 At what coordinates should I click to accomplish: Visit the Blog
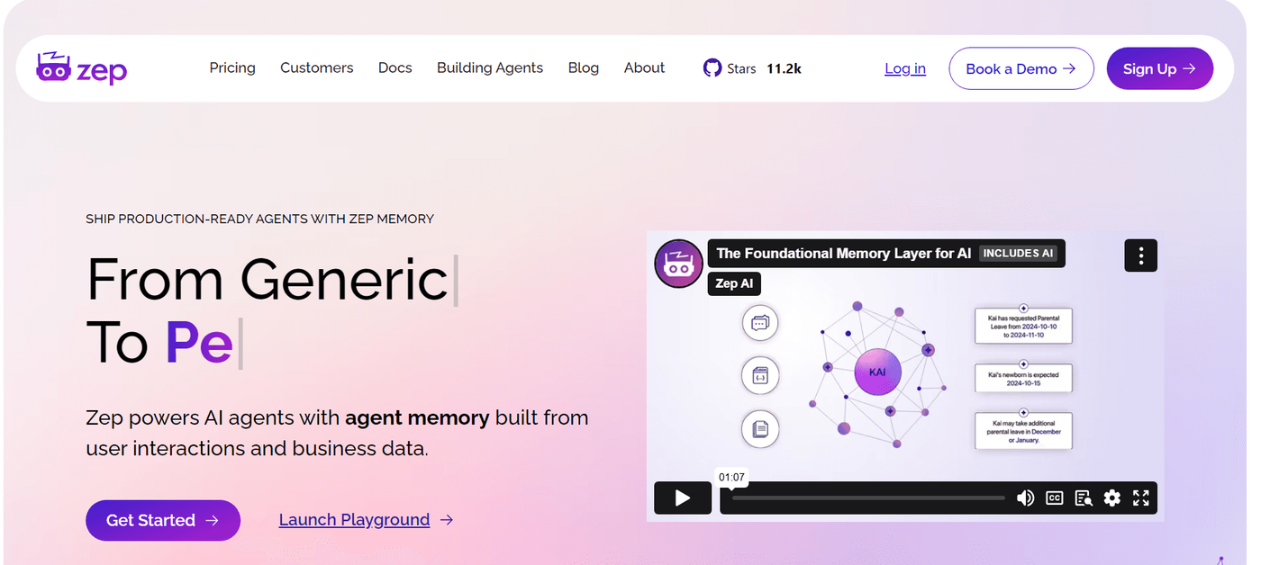pyautogui.click(x=584, y=67)
